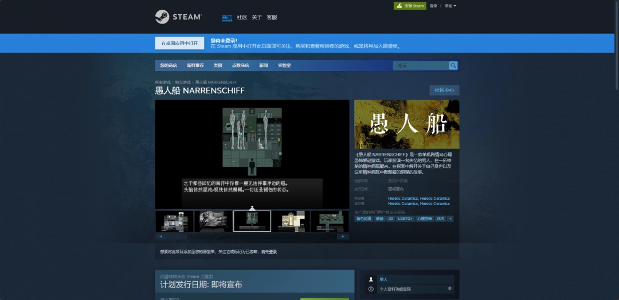
Task: Click the question mark help icon
Action: tap(449, 289)
